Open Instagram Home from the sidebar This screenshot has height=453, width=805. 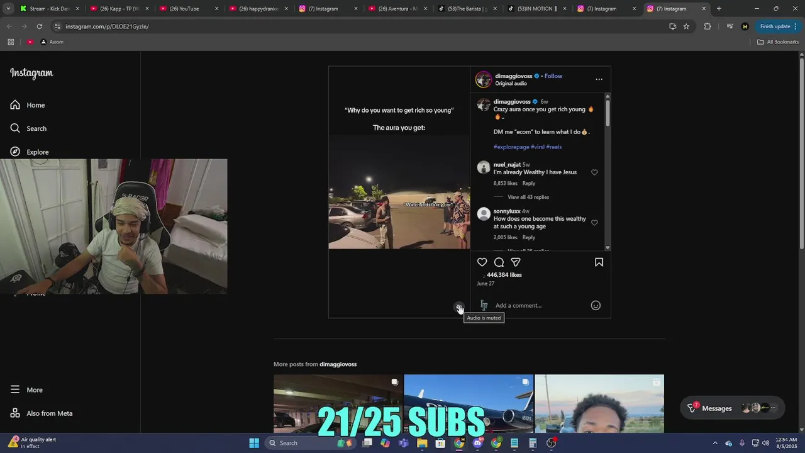28,105
